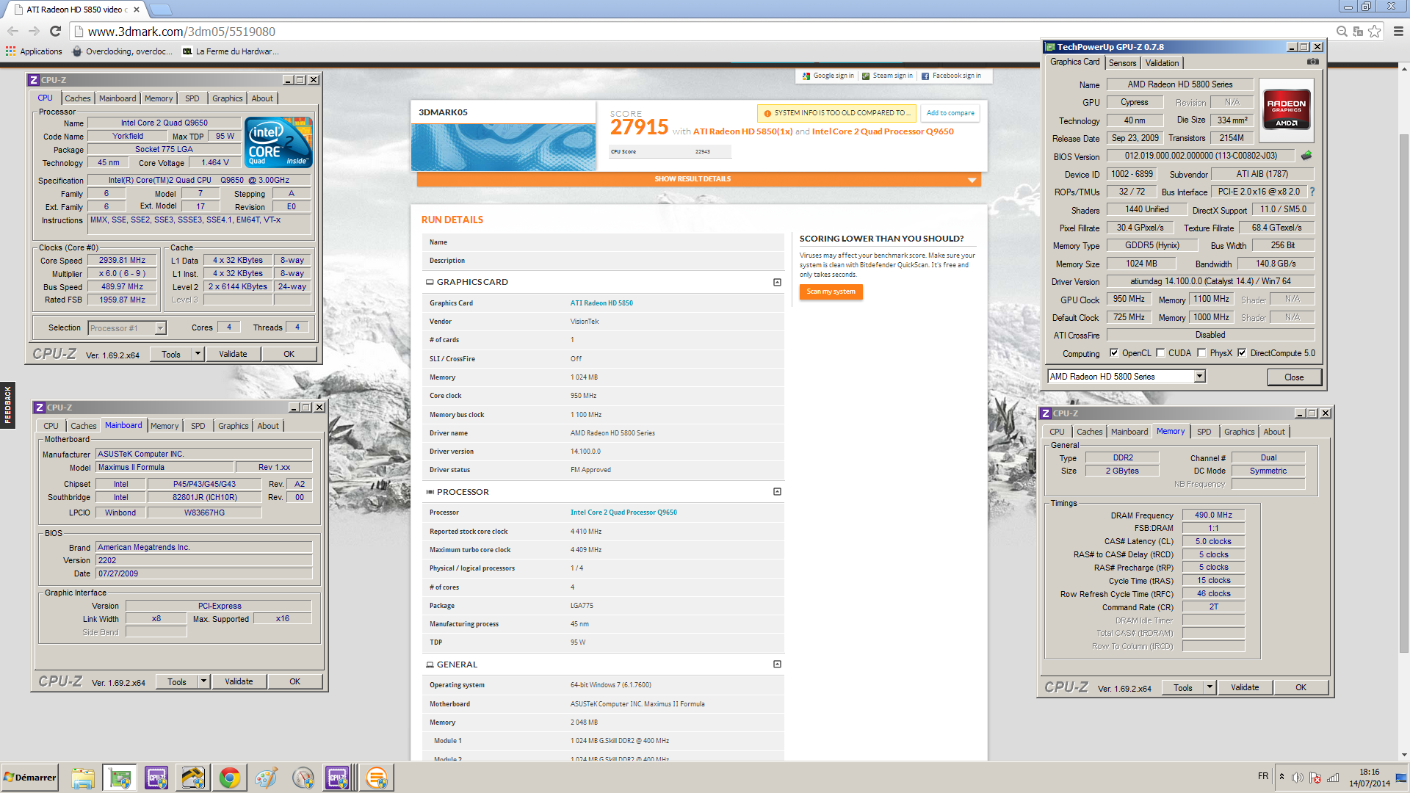Collapse the General section on the 3DMark page

point(777,665)
